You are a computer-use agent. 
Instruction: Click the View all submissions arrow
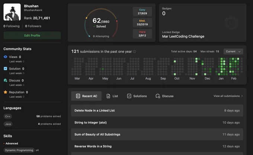pos(242,96)
